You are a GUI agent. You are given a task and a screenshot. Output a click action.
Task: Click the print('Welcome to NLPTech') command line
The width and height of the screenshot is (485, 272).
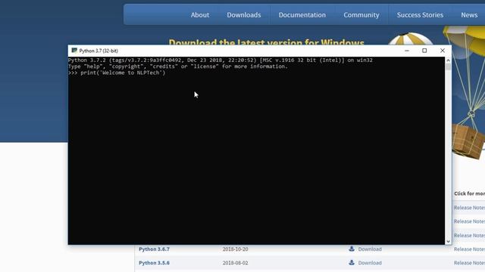117,73
